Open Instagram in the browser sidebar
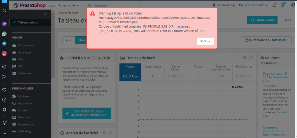 coord(4,54)
